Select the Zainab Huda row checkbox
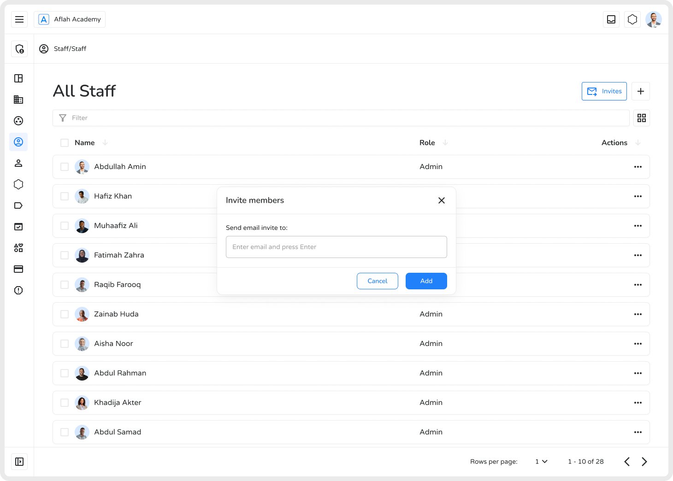This screenshot has height=481, width=673. [65, 314]
